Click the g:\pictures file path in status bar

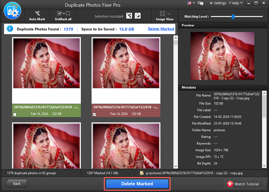(x=194, y=173)
